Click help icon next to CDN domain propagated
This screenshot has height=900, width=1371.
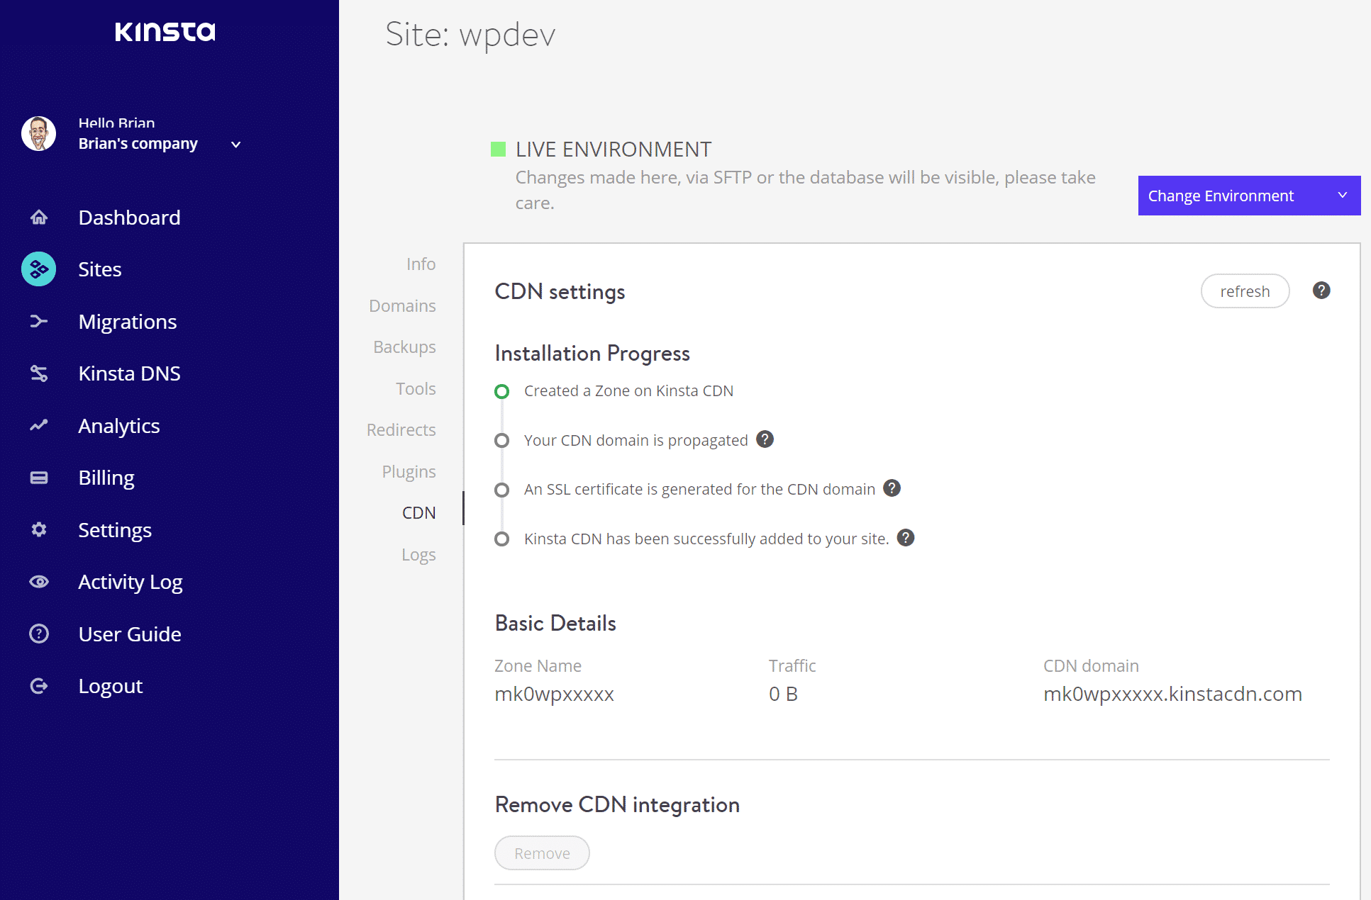tap(765, 439)
